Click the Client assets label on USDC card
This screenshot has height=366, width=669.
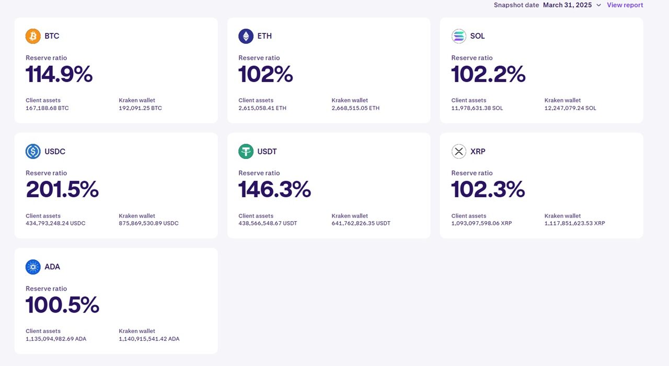click(x=43, y=216)
